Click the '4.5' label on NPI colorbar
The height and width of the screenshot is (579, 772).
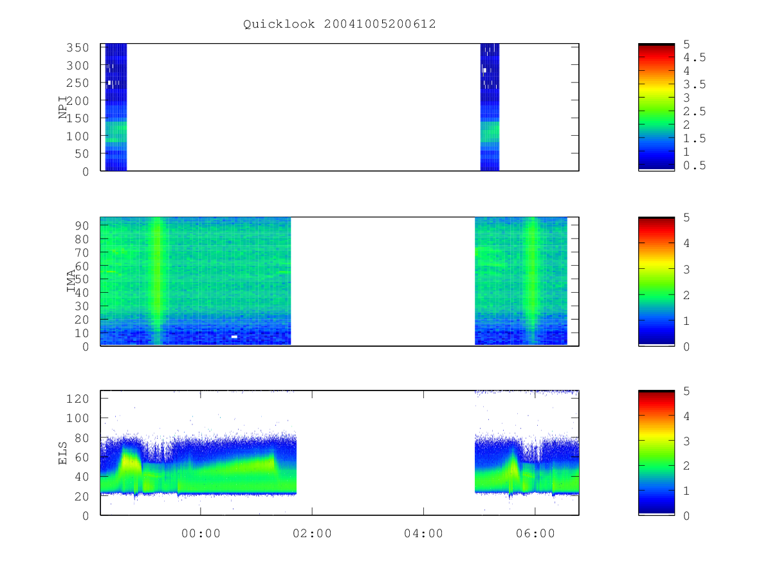(694, 57)
